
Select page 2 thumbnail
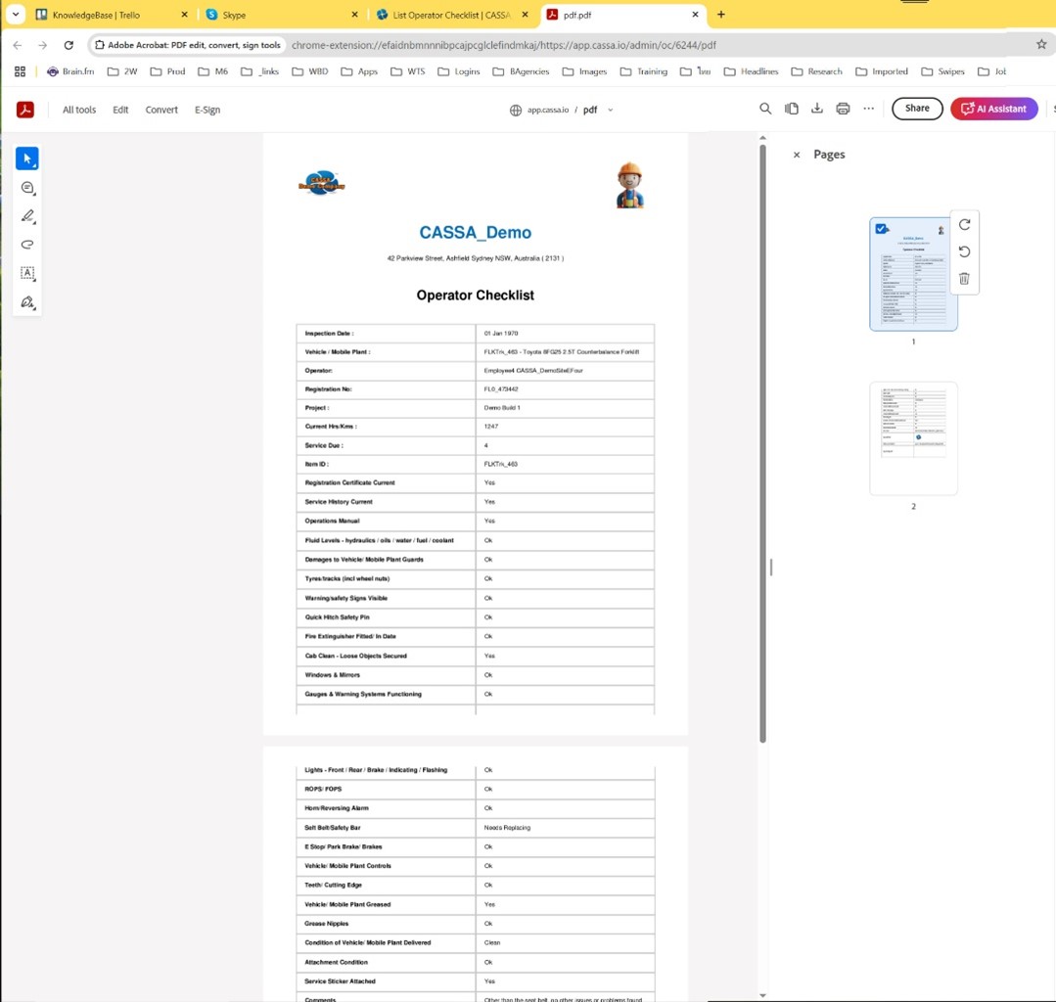tap(913, 438)
